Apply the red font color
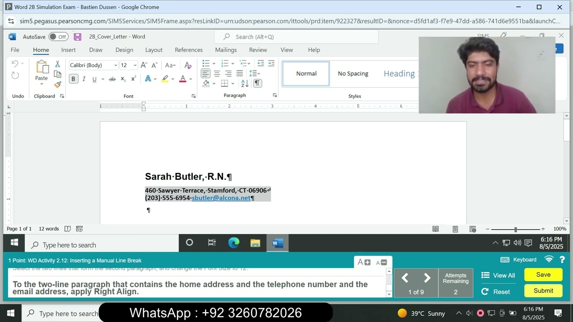Screen dimensions: 573x322 (x=183, y=79)
